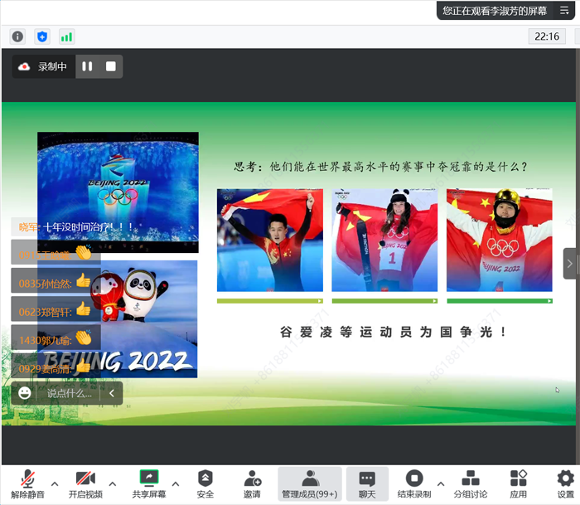The width and height of the screenshot is (580, 505).
Task: Expand the right side panel arrow
Action: (x=569, y=264)
